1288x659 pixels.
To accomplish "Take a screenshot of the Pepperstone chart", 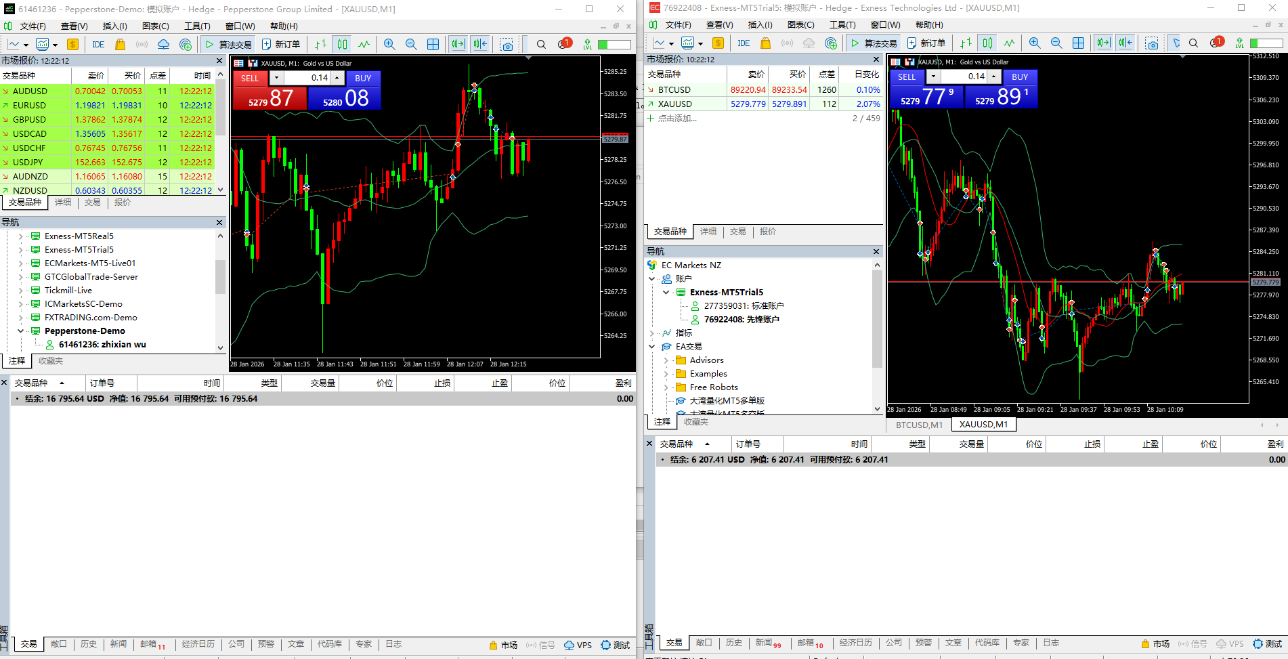I will (x=507, y=45).
